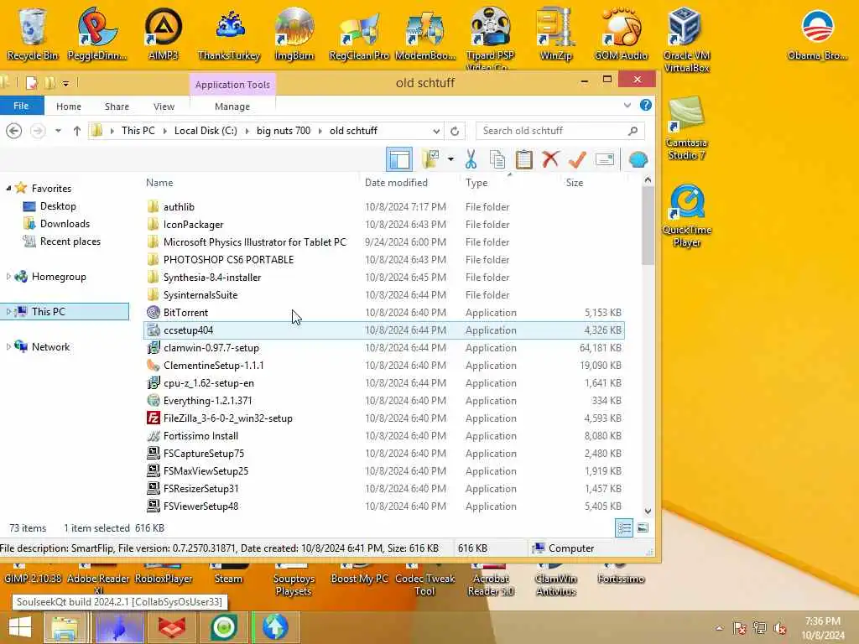Switch to Large icons view in status bar
This screenshot has width=859, height=644.
(643, 528)
